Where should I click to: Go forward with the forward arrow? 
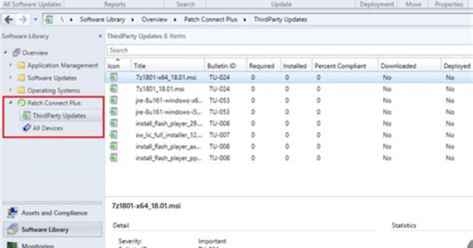click(x=23, y=20)
